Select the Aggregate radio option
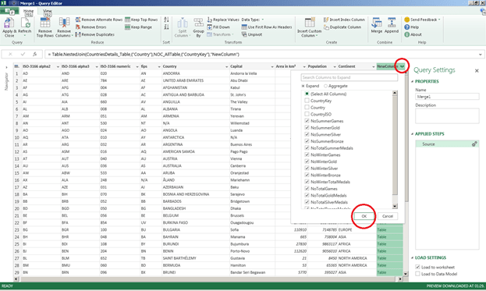Image resolution: width=486 pixels, height=291 pixels. tap(325, 86)
